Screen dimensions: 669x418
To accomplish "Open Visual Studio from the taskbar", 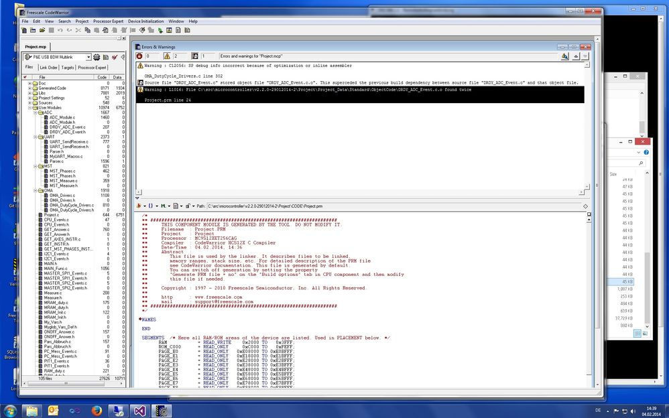I will point(140,411).
